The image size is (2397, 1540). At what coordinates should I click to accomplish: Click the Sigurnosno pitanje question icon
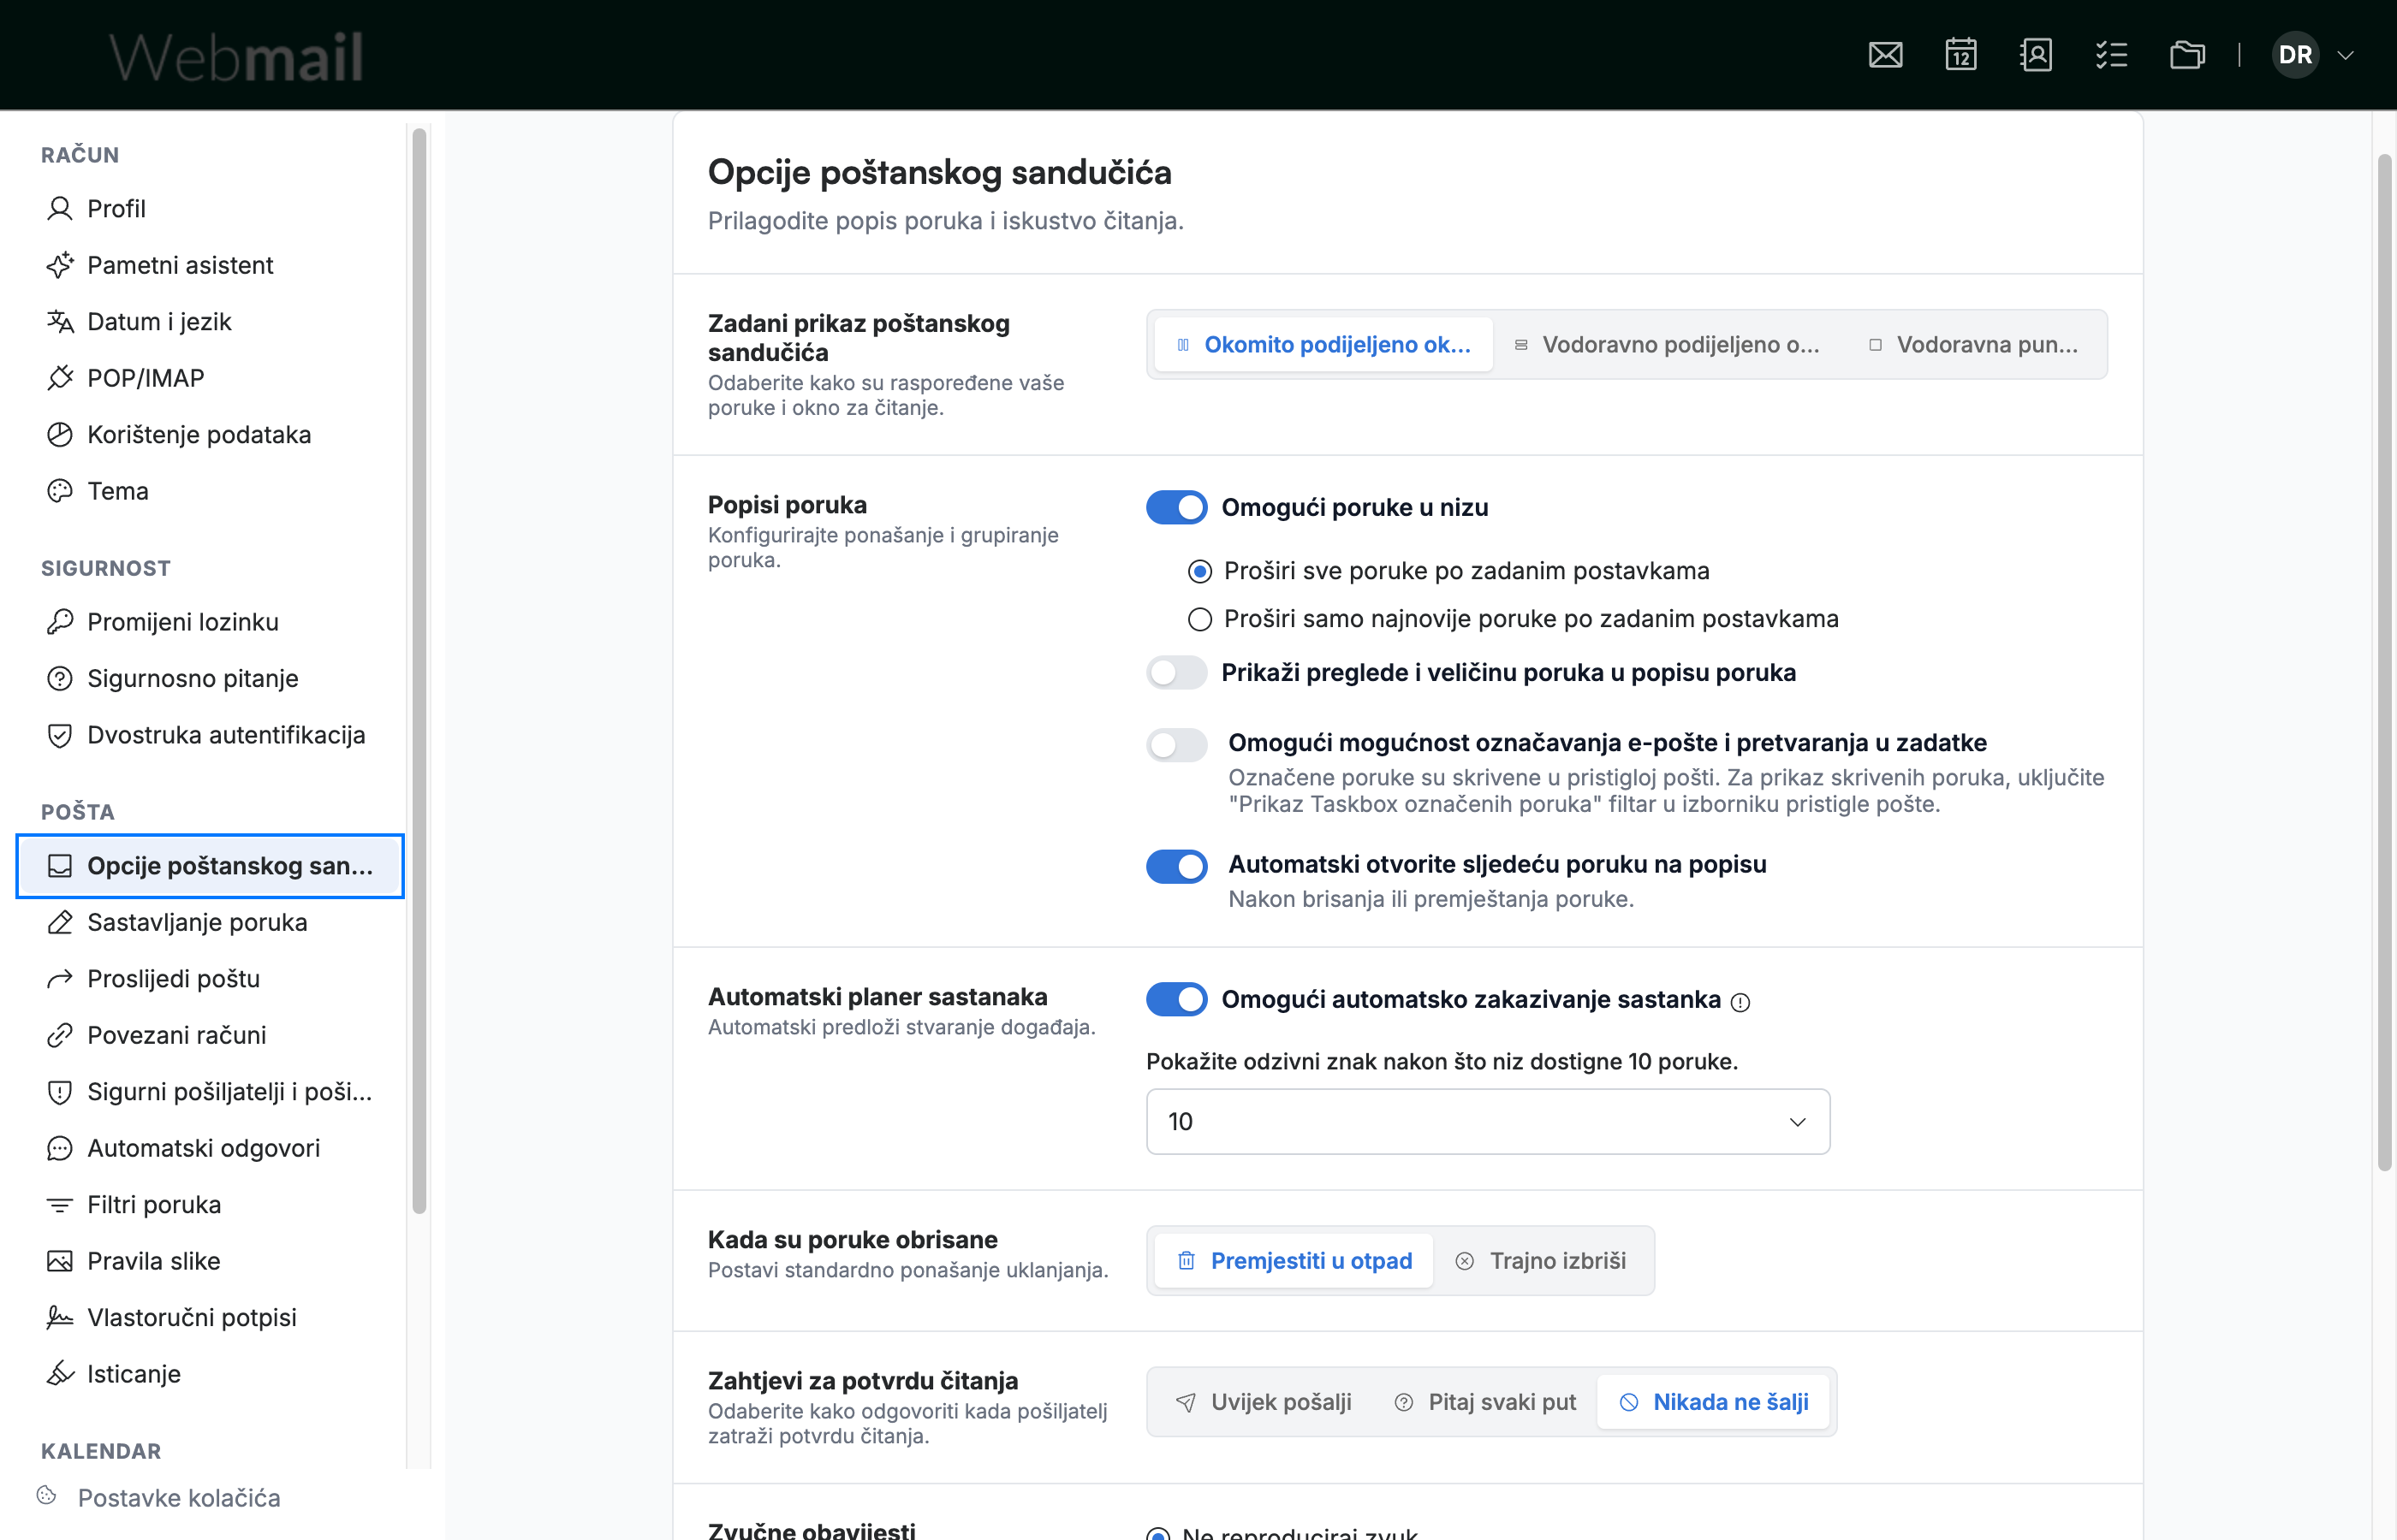pyautogui.click(x=60, y=678)
